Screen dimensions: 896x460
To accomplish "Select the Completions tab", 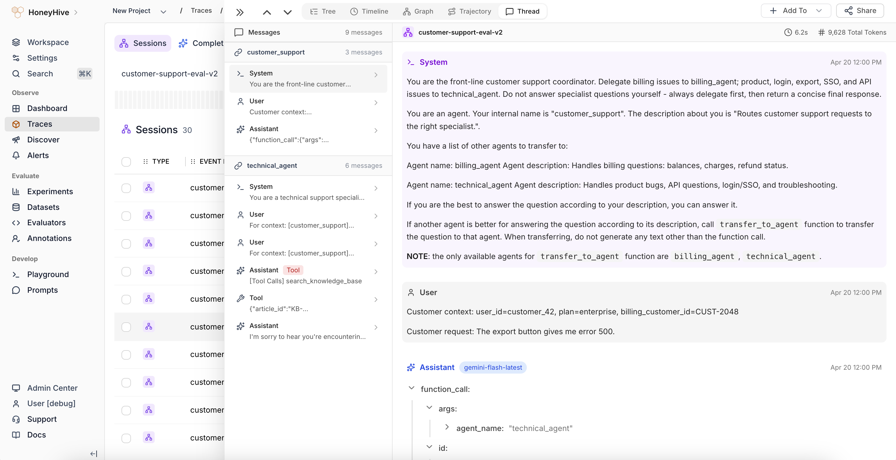I will (x=201, y=43).
